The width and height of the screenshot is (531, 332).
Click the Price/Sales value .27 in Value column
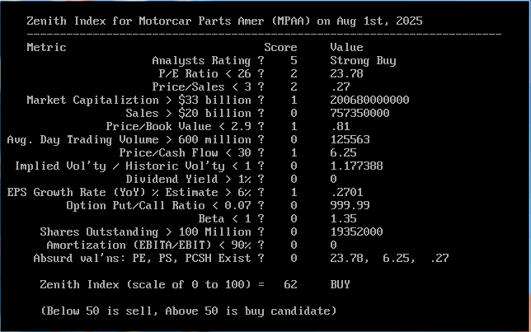tap(341, 87)
